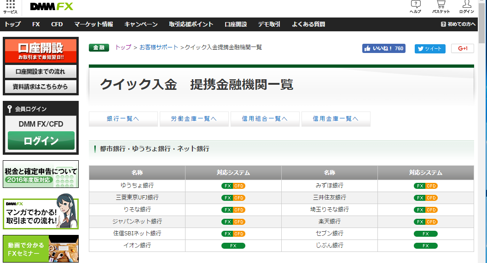Jump to 信用金庫一覧へ section

(x=336, y=119)
